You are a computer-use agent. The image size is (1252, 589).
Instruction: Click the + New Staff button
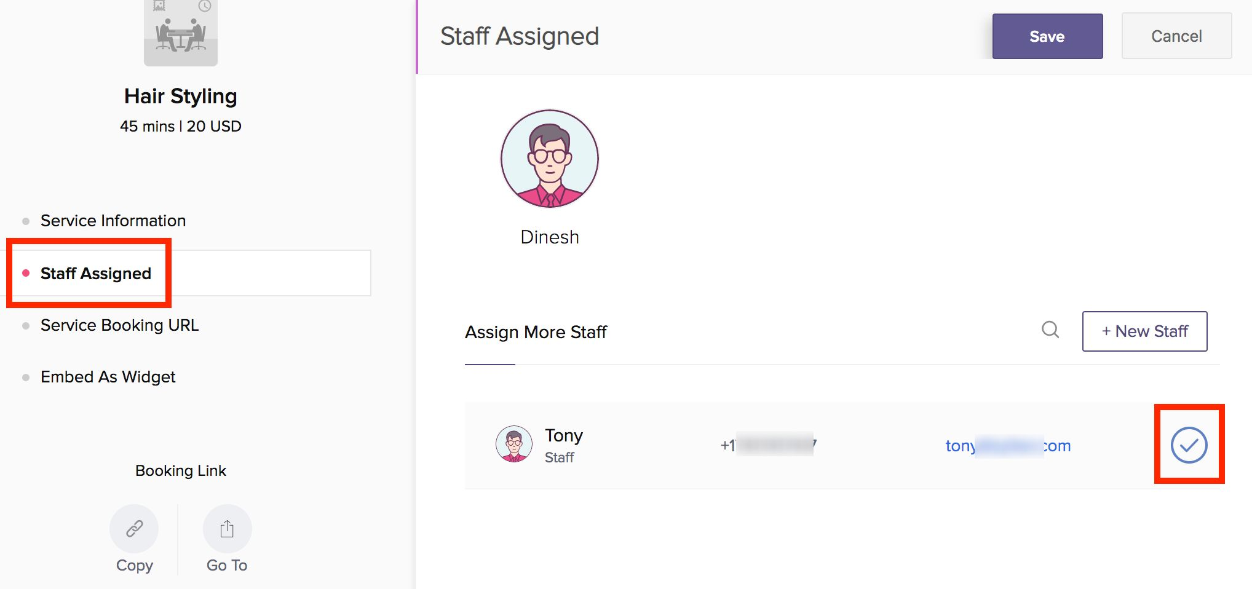click(1144, 331)
